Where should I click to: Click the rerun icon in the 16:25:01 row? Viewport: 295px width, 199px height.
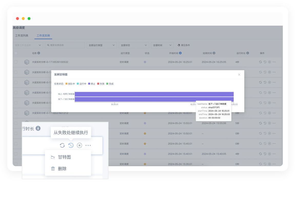tap(260, 62)
